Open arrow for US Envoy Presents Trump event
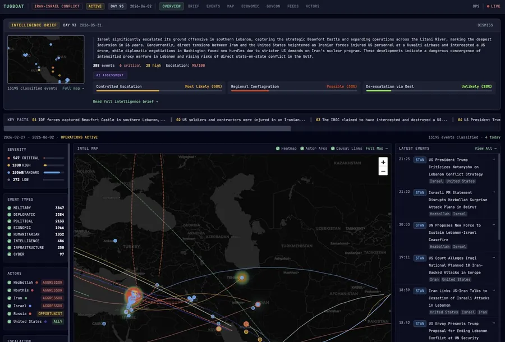 click(x=493, y=323)
